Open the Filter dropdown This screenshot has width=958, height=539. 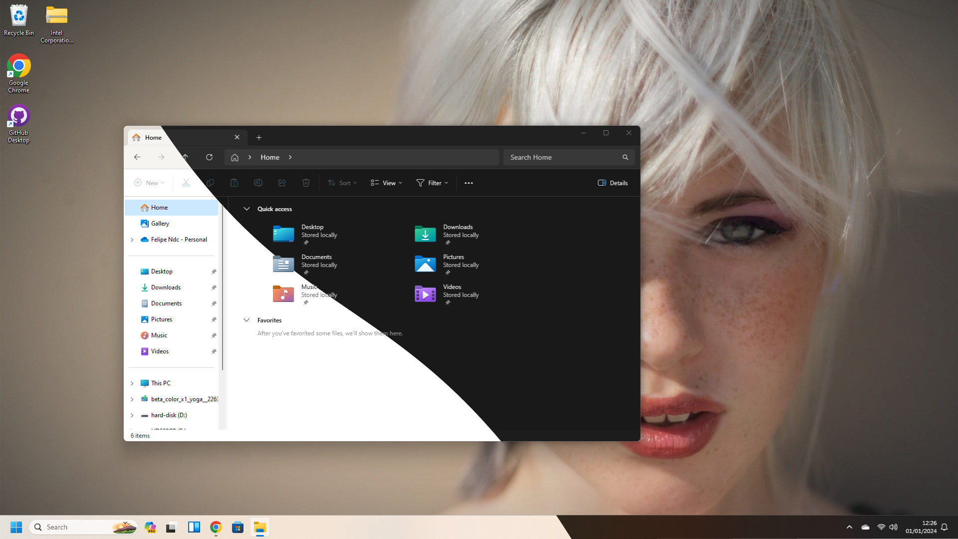432,183
